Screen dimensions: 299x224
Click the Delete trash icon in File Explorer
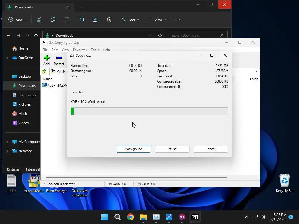(109, 20)
